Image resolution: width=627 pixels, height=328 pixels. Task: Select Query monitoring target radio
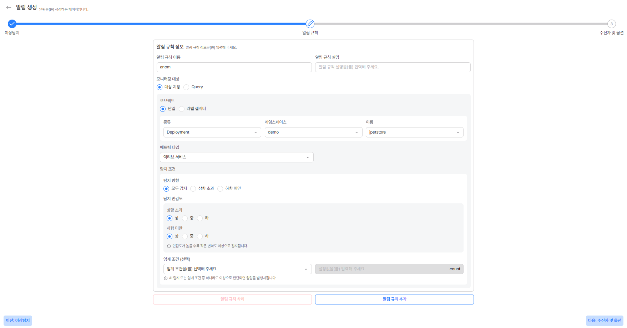click(186, 87)
